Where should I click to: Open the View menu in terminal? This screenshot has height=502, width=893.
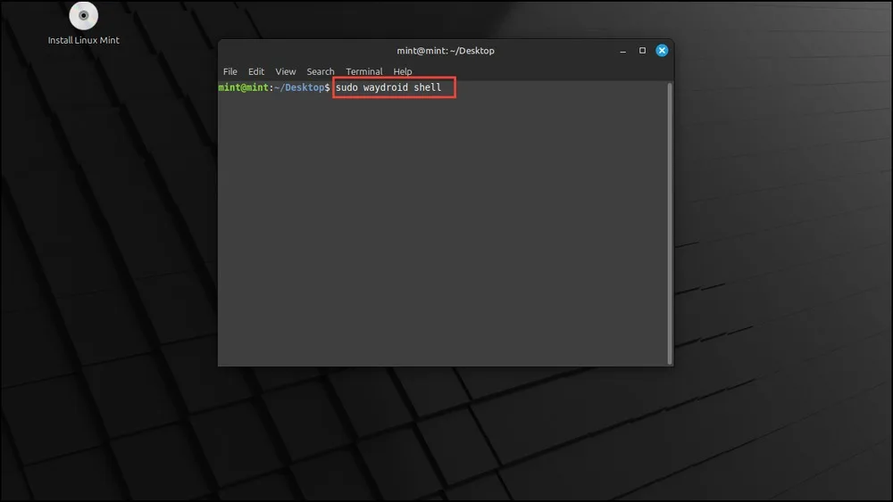286,71
